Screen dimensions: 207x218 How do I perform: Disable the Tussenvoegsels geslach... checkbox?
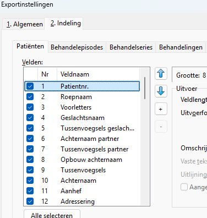[x=30, y=128]
